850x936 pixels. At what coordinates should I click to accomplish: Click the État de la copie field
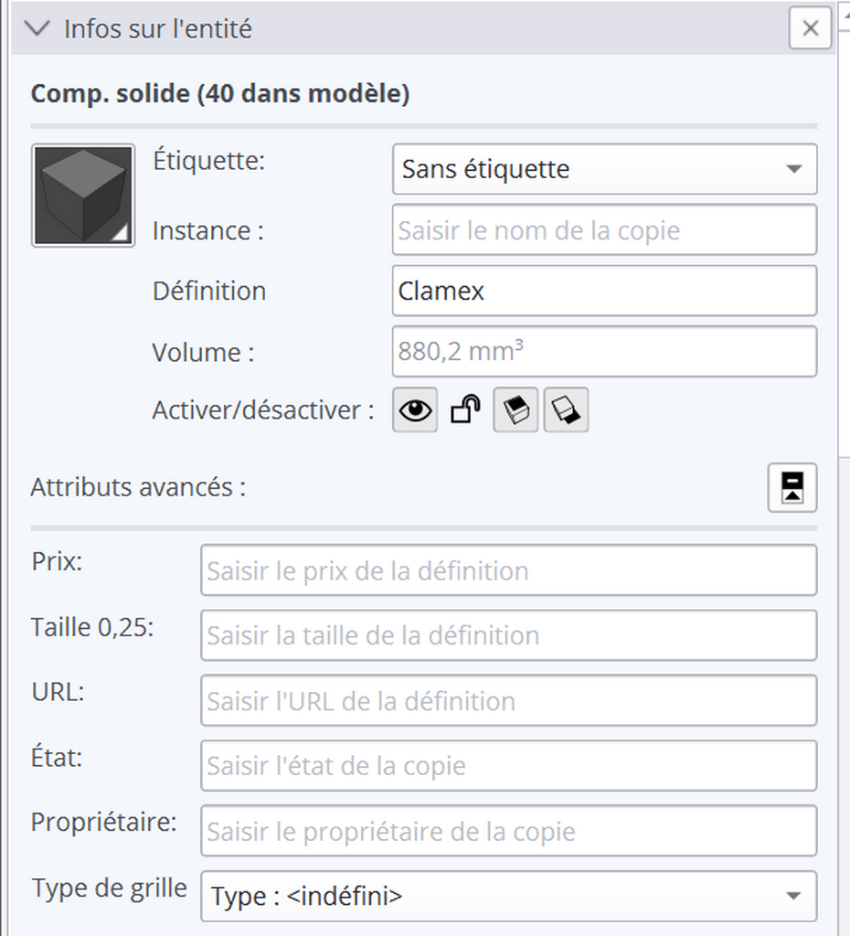pyautogui.click(x=508, y=765)
